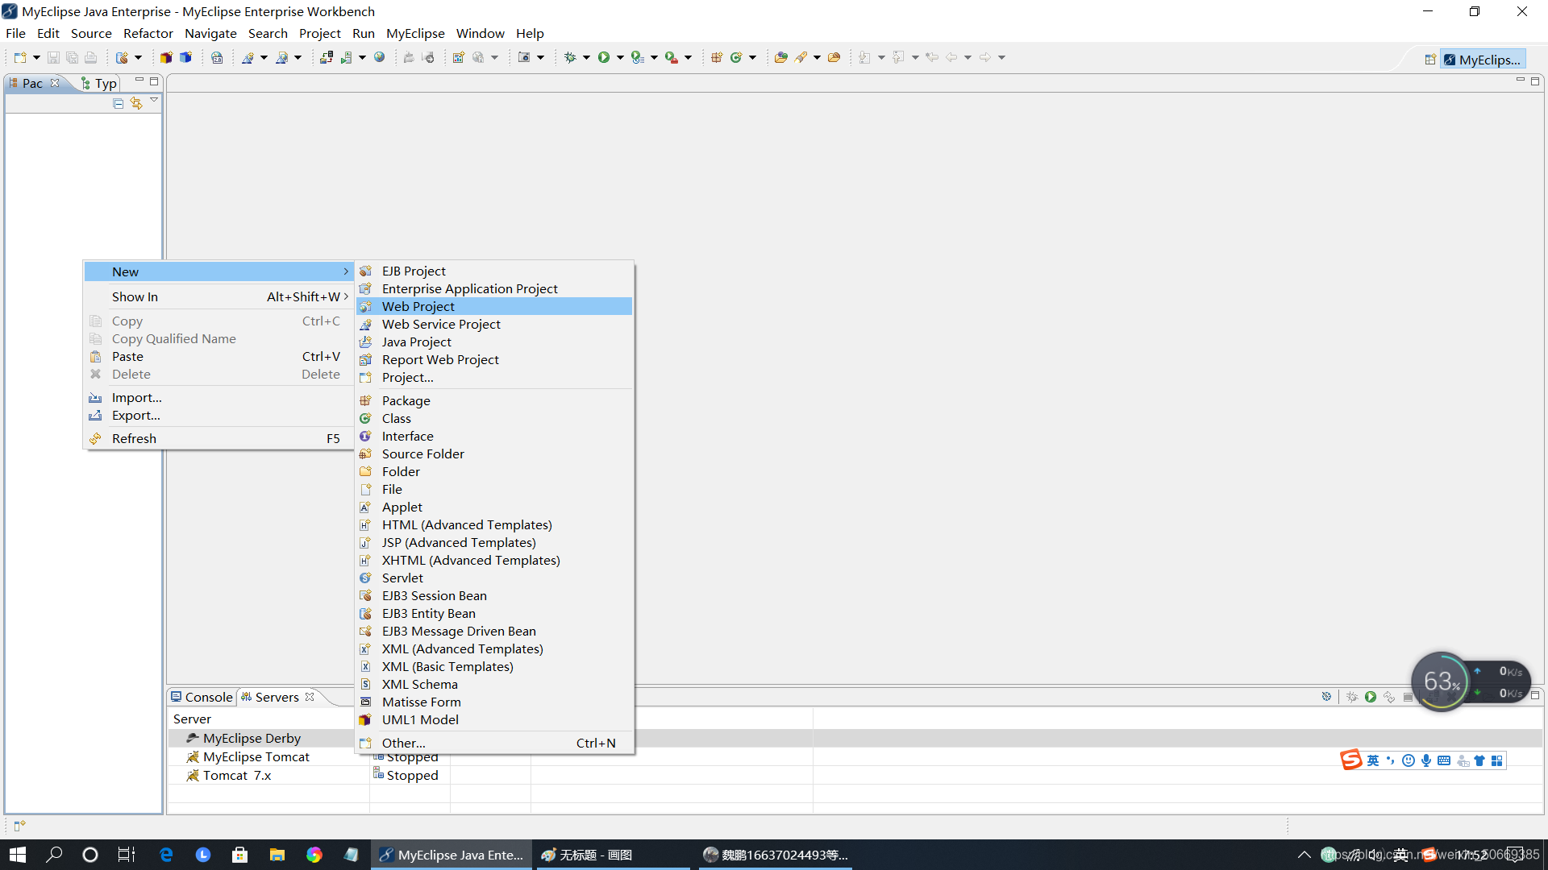Switch to the Servers tab

[x=277, y=697]
